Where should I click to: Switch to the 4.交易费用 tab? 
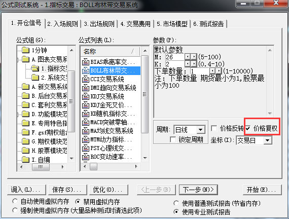click(135, 24)
